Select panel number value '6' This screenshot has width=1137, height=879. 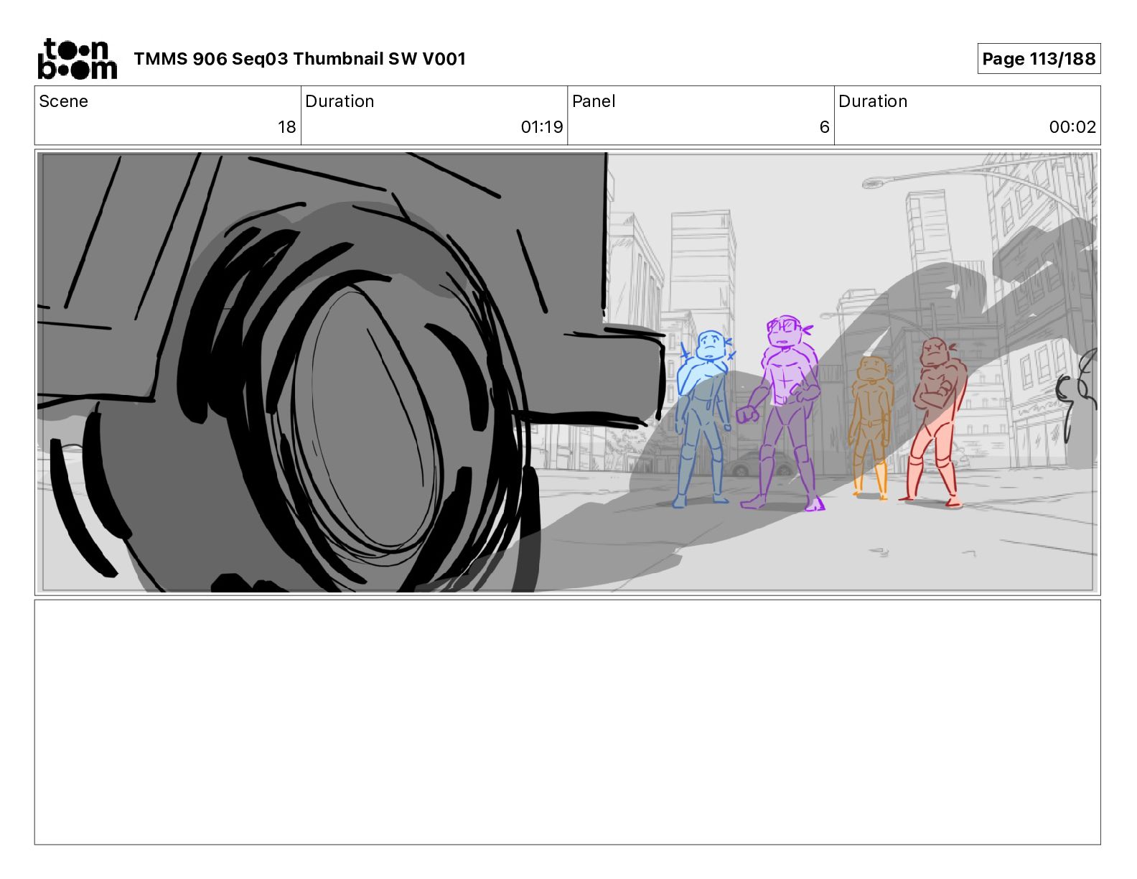pyautogui.click(x=824, y=127)
